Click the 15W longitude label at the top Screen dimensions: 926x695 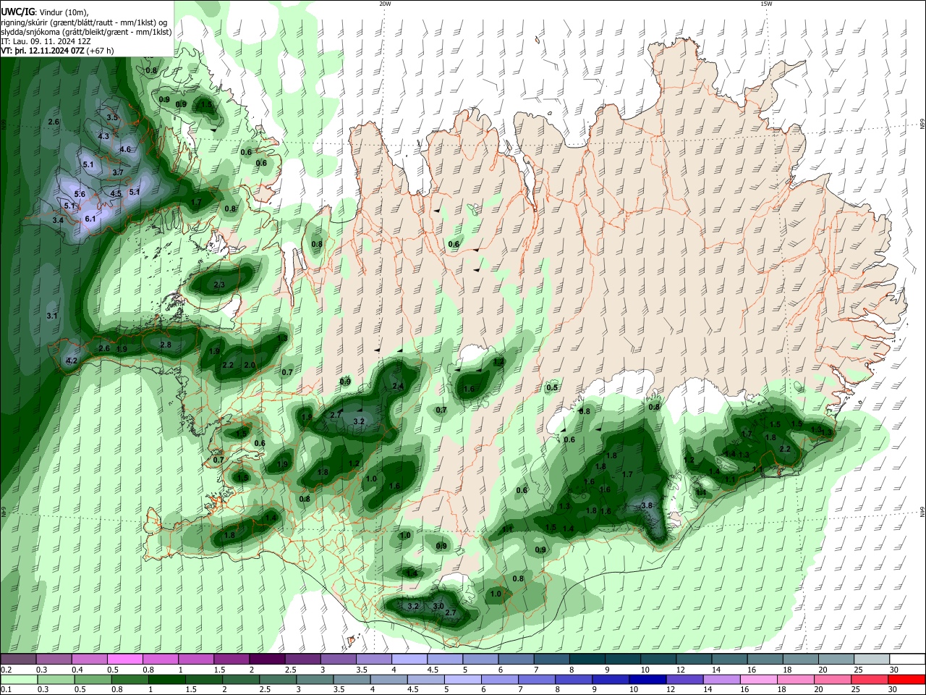coord(766,4)
